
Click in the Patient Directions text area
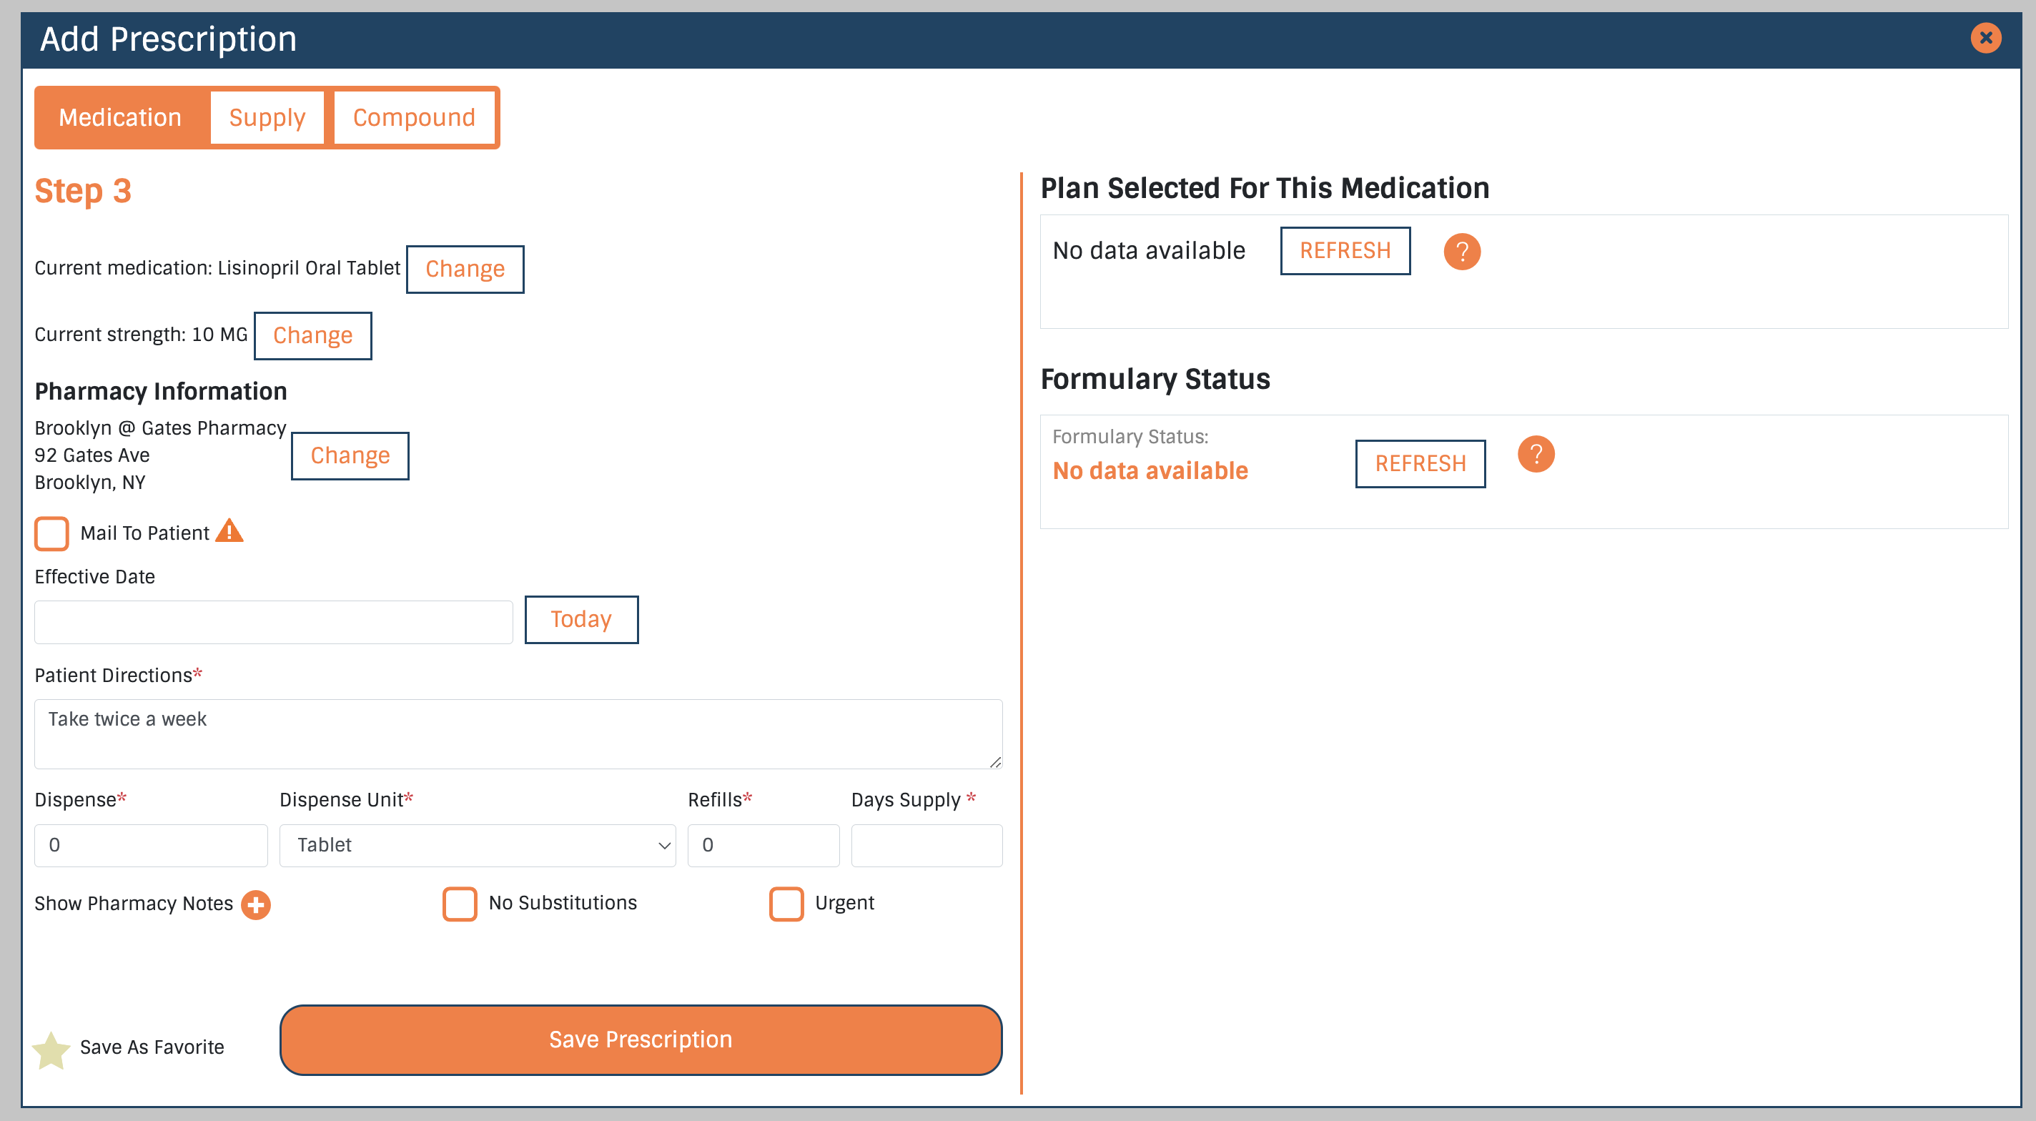point(518,733)
